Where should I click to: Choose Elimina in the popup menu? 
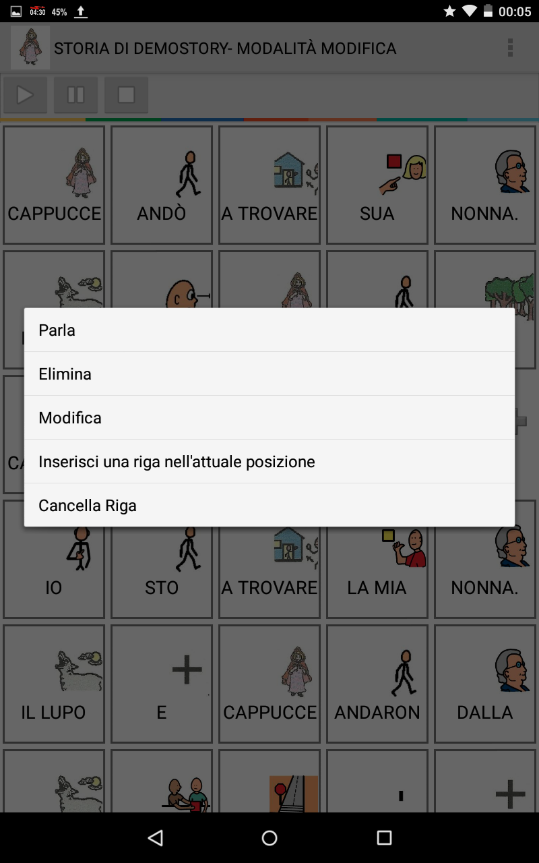pyautogui.click(x=269, y=374)
